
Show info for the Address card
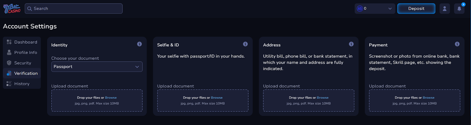351,44
